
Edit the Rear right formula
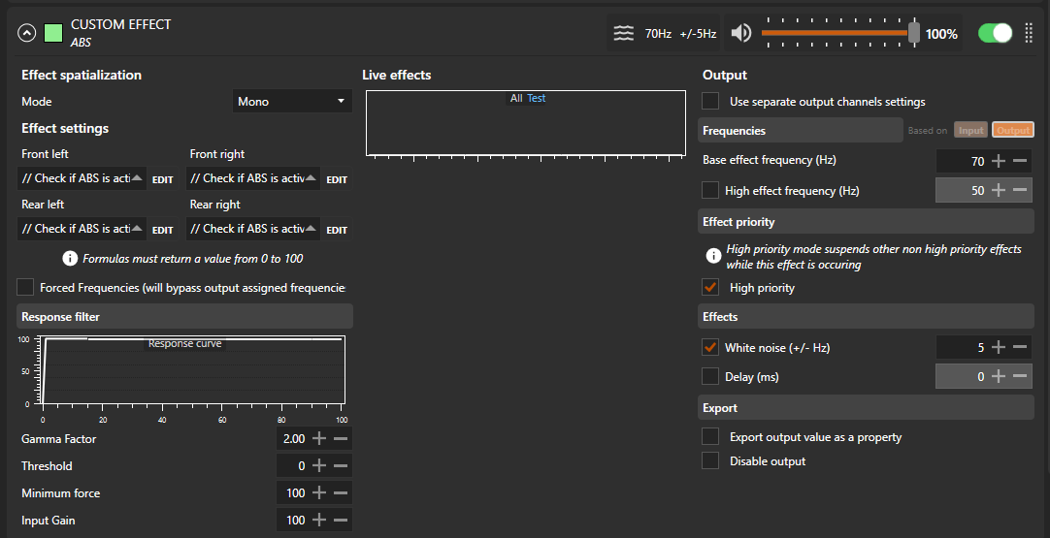[336, 230]
